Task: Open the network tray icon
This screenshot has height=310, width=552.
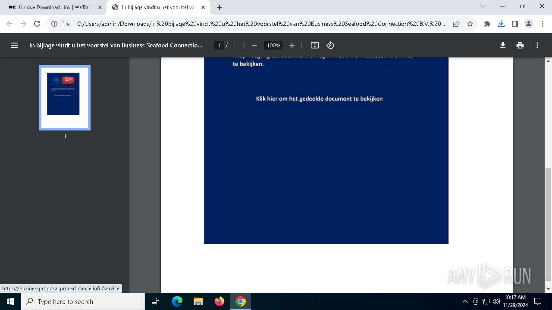Action: click(x=486, y=301)
